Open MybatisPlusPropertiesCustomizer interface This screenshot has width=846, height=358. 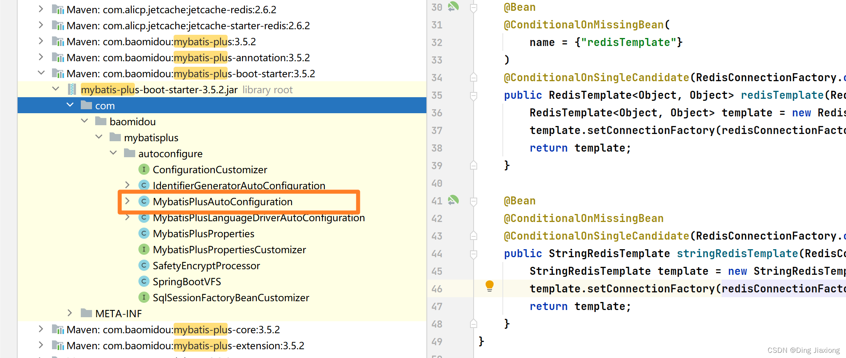click(229, 250)
